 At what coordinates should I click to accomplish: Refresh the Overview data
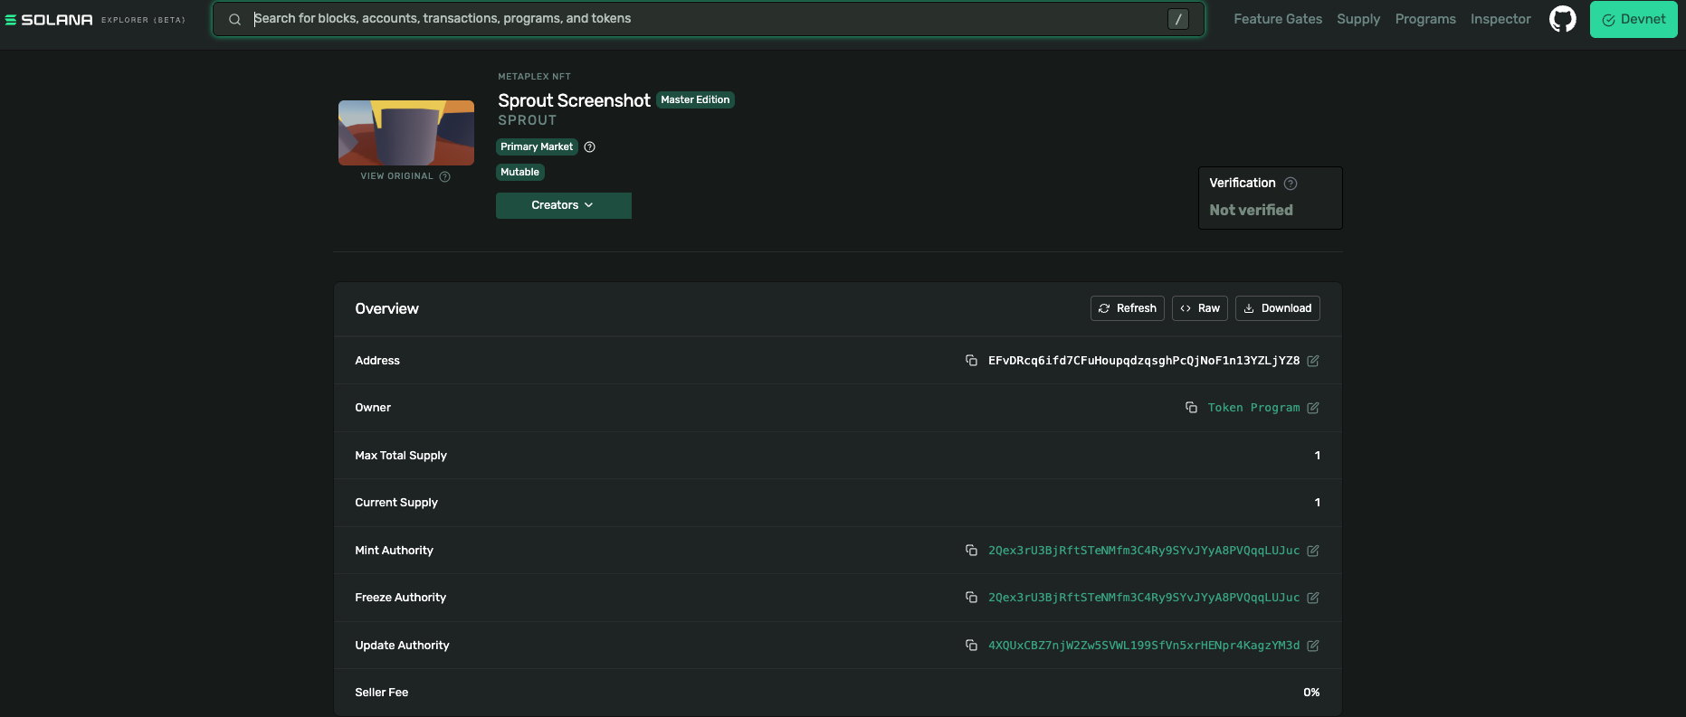(1128, 308)
